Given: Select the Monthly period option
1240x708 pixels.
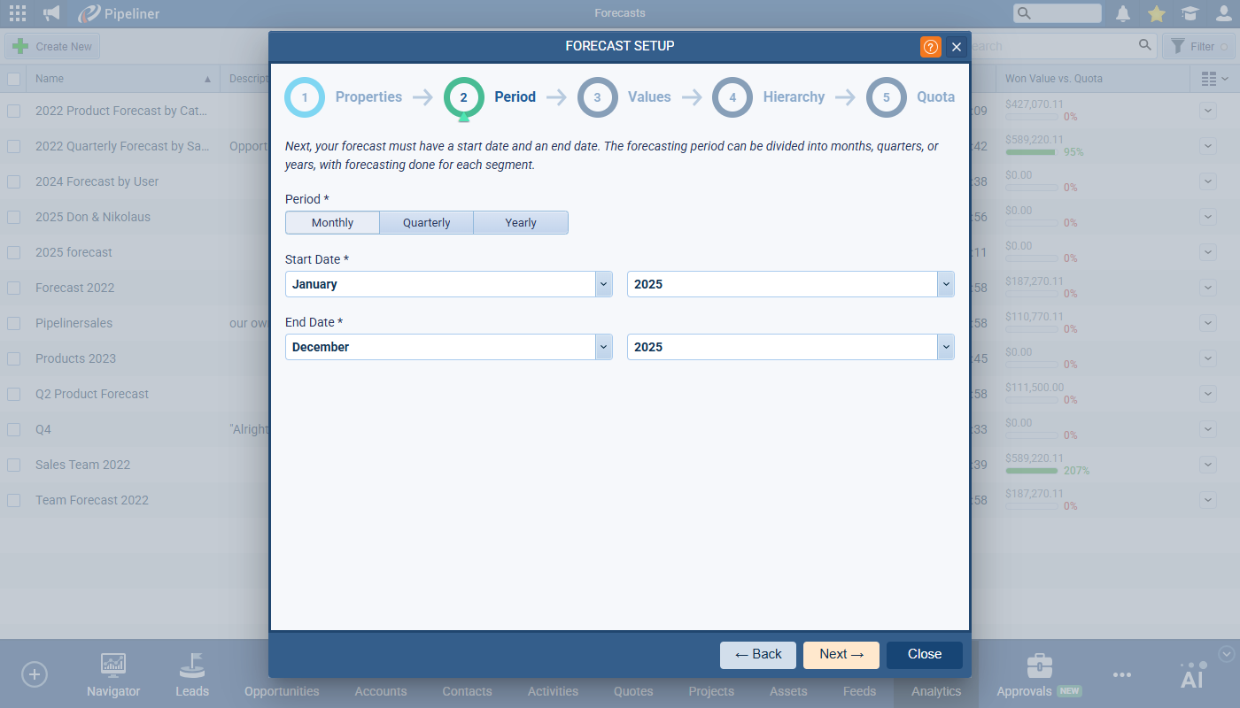Looking at the screenshot, I should pos(332,223).
